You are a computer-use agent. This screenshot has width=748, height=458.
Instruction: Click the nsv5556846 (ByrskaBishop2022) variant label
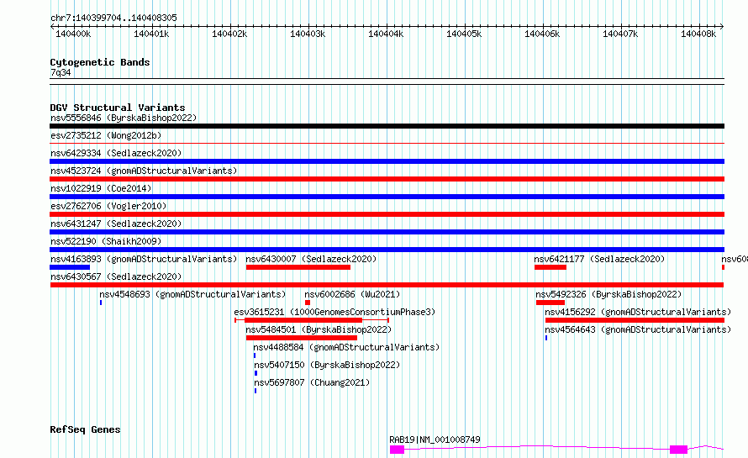coord(124,118)
